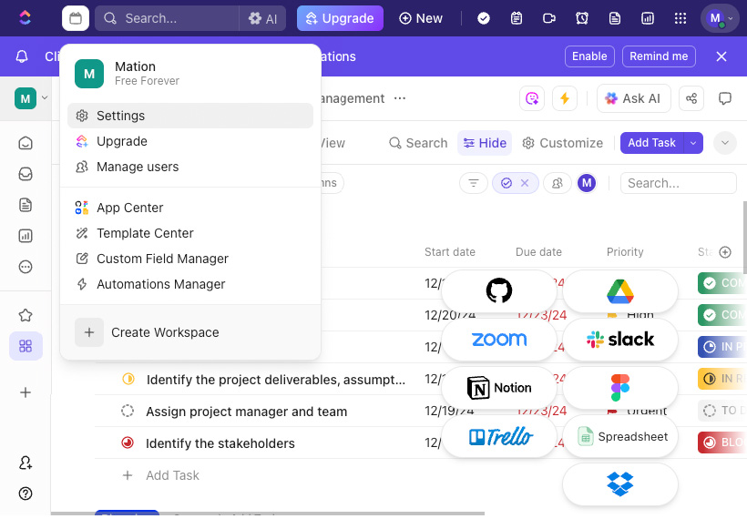Expand the round chevron next to Add Task
Image resolution: width=747 pixels, height=529 pixels.
point(724,143)
